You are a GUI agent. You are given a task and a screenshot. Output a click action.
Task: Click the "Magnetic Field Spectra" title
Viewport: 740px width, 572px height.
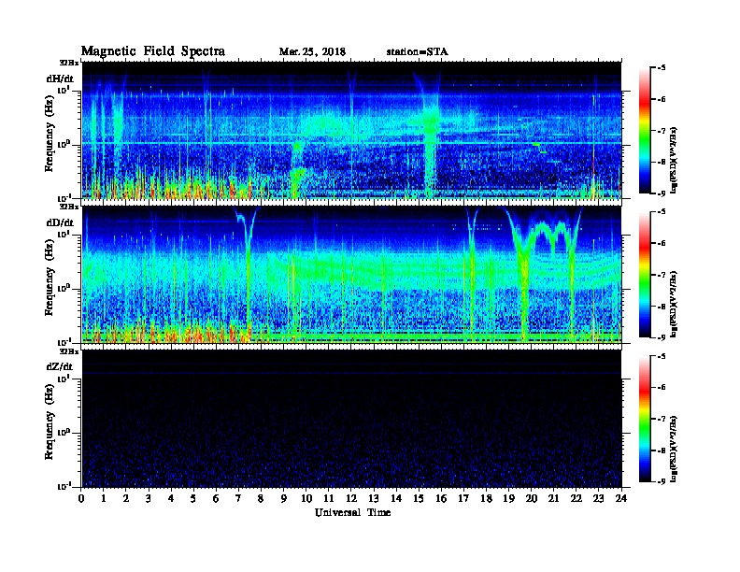(153, 51)
